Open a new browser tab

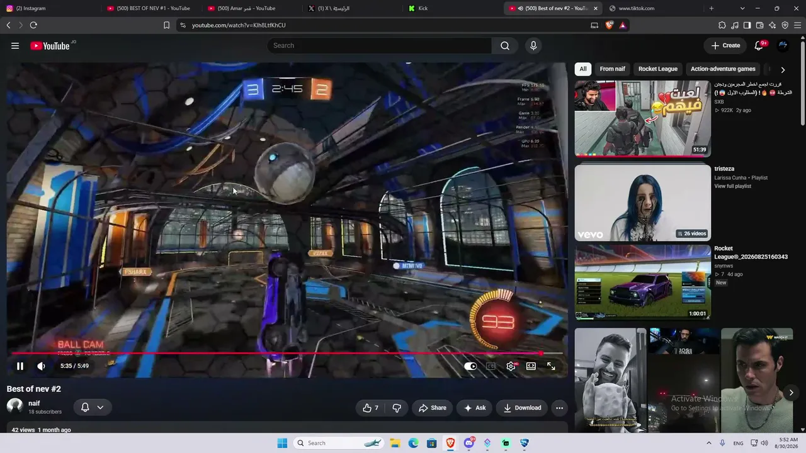[712, 8]
